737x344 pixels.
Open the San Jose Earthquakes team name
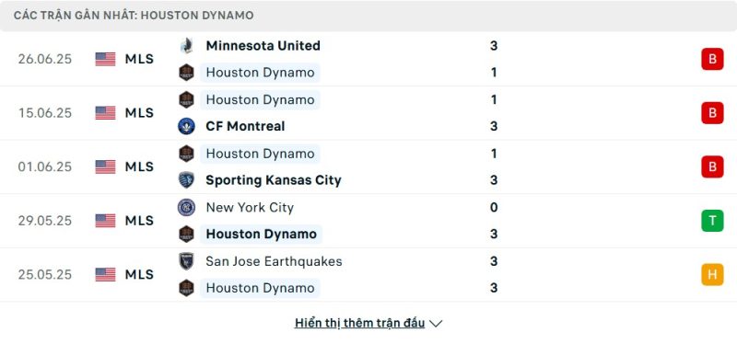274,261
